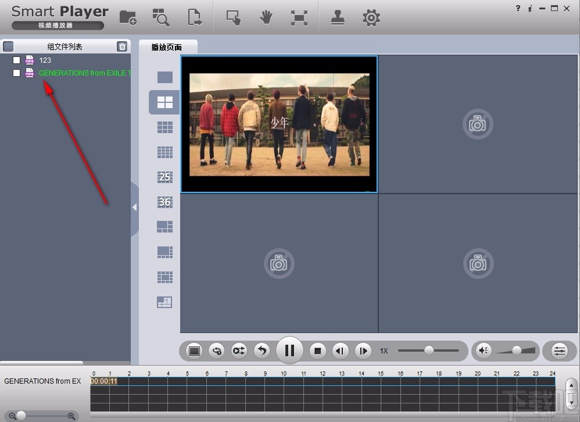Toggle fullscreen display icon
This screenshot has height=422, width=580.
pos(299,18)
